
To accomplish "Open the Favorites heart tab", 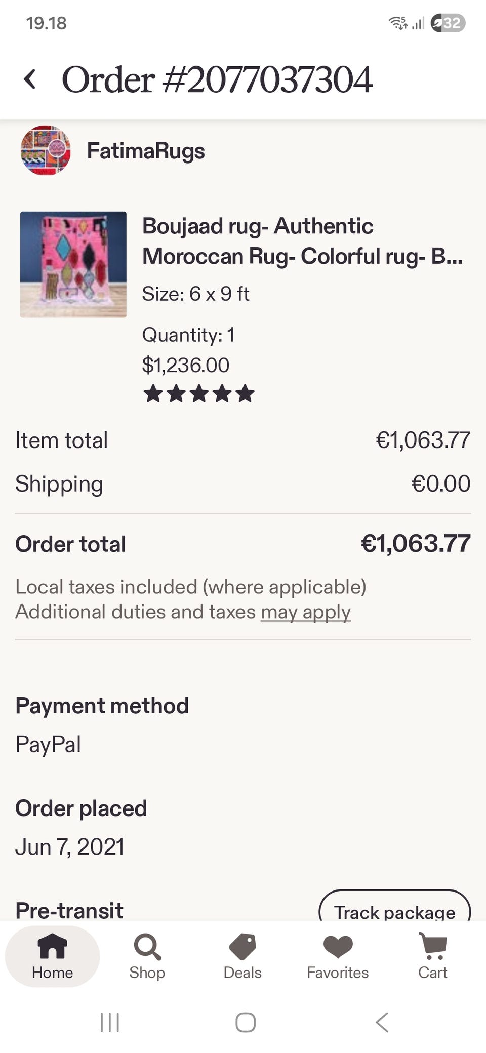I will (x=338, y=956).
